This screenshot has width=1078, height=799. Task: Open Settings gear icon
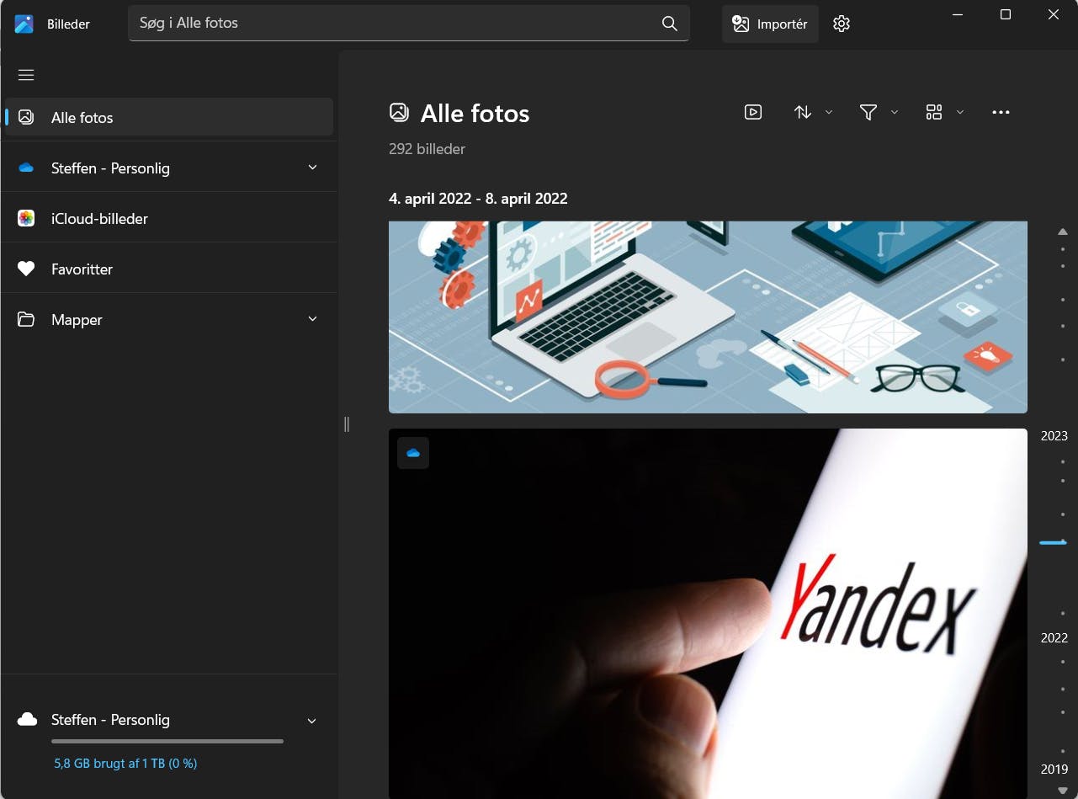point(842,24)
